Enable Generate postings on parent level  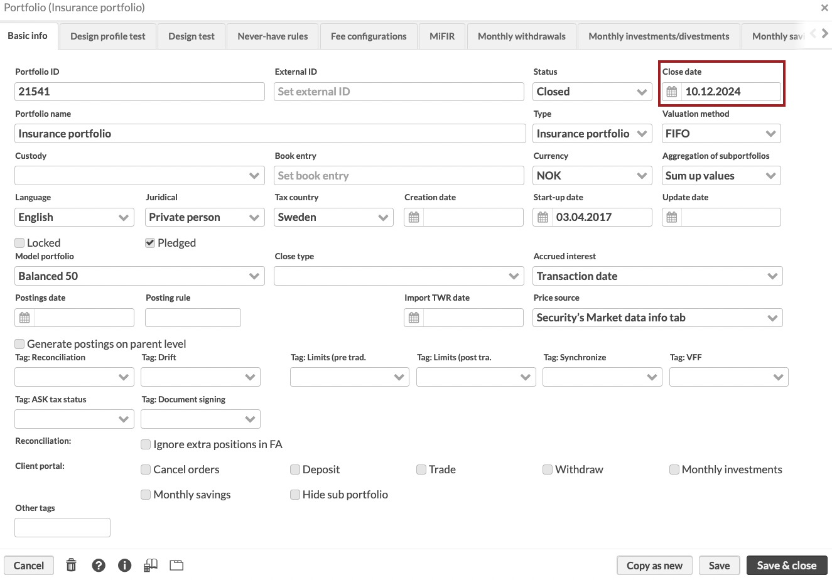point(19,344)
